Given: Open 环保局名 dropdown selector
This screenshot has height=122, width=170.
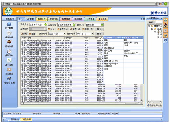Looking at the screenshot, I should [46, 25].
